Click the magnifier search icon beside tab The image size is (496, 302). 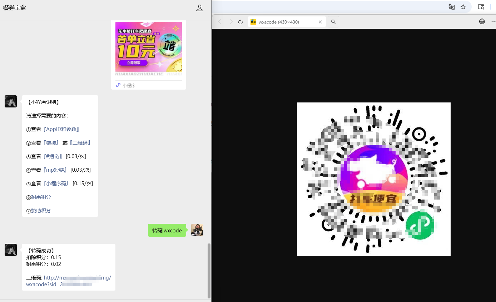[x=333, y=22]
